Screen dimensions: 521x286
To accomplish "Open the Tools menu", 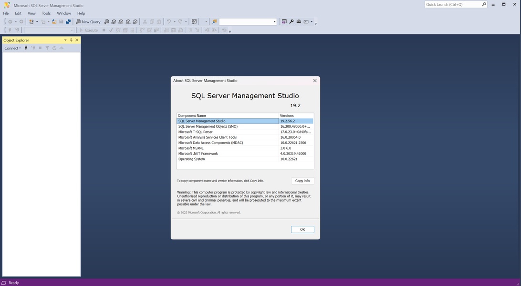I will click(x=46, y=13).
